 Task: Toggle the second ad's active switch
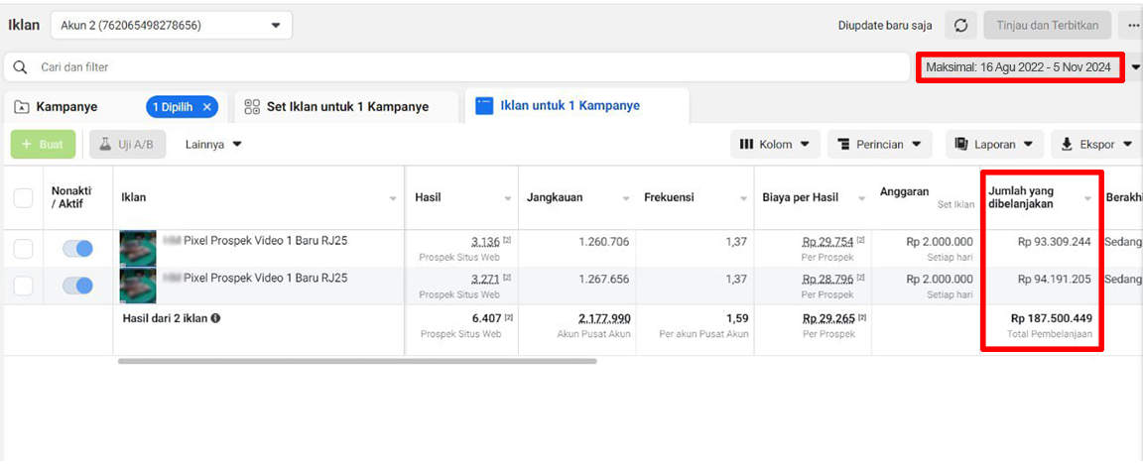(77, 286)
